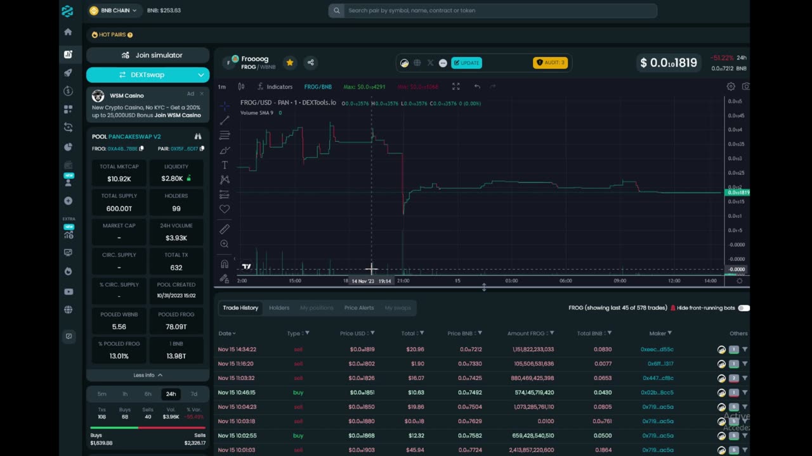The width and height of the screenshot is (812, 456).
Task: Switch to the Trade History tab
Action: pyautogui.click(x=240, y=308)
